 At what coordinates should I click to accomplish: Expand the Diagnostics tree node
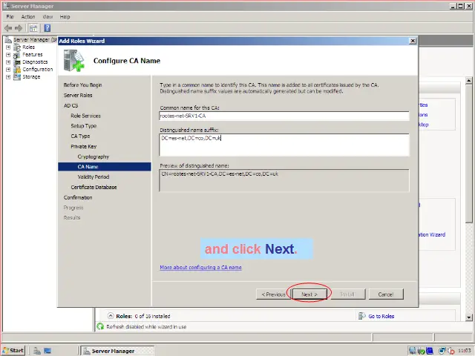[x=8, y=62]
